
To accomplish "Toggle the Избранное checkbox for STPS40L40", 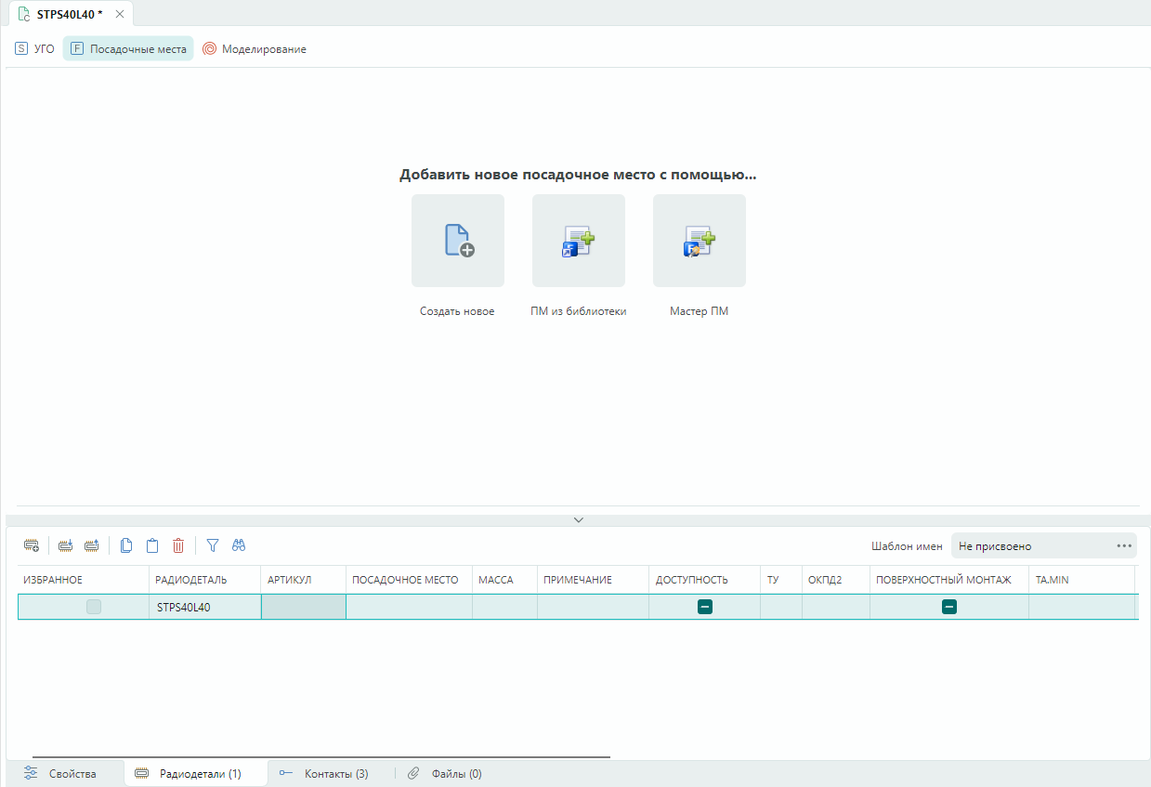I will 94,607.
